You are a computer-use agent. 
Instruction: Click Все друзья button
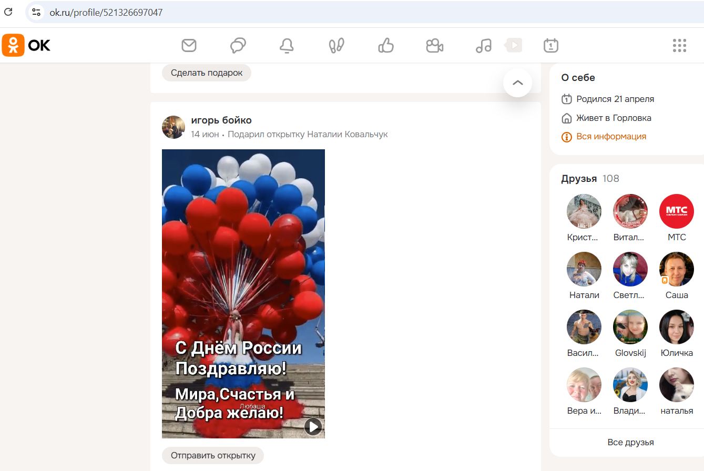[630, 442]
